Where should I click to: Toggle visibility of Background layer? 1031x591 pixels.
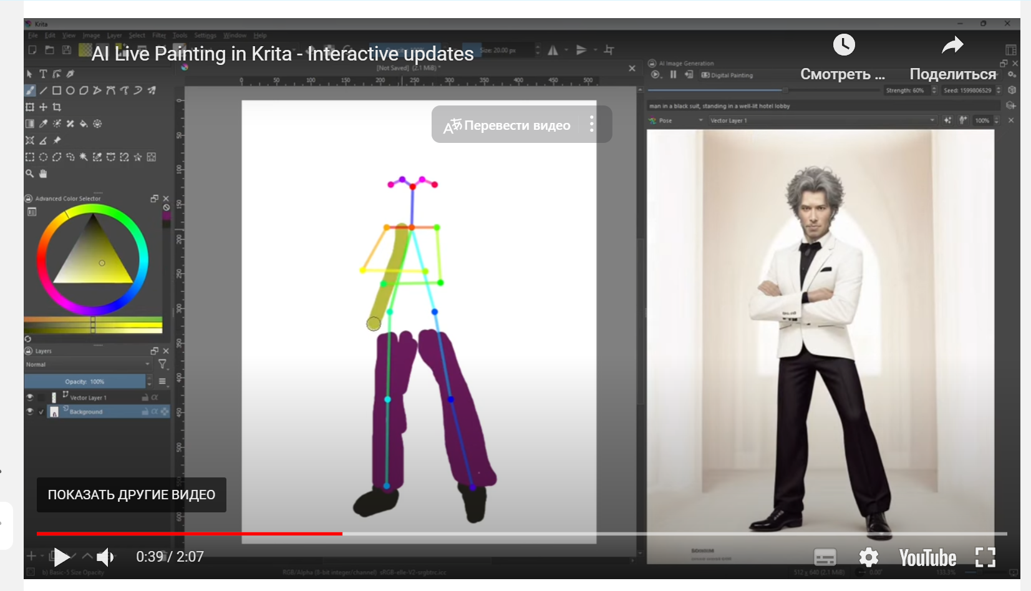(29, 411)
